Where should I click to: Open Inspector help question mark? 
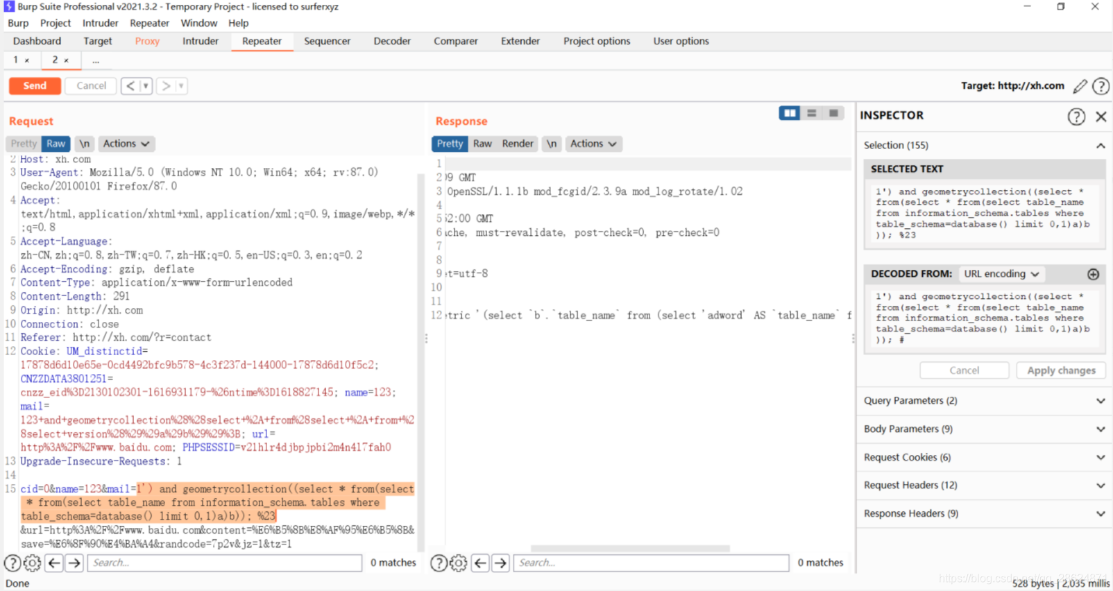click(1076, 117)
